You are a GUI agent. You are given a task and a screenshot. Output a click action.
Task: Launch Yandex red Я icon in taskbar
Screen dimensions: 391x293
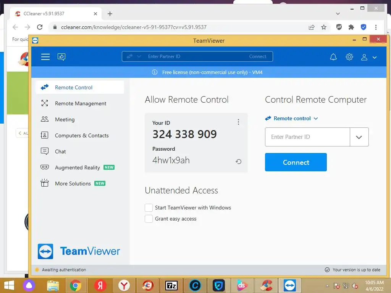[100, 285]
